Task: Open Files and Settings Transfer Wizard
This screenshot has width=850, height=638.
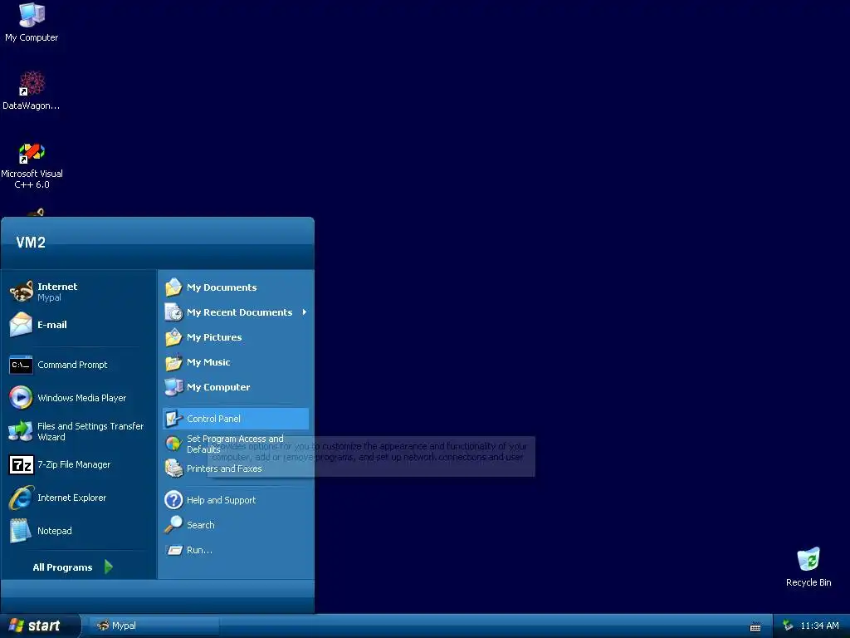Action: pos(79,431)
